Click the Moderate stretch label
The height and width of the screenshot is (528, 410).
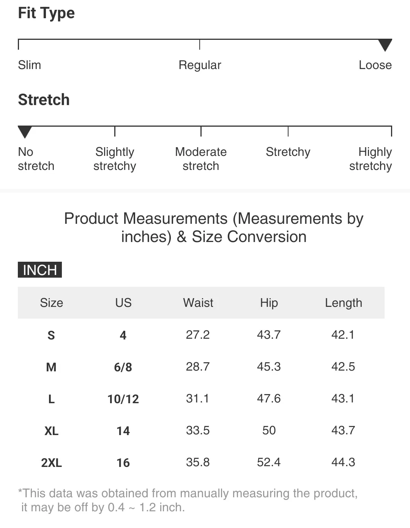coord(201,159)
